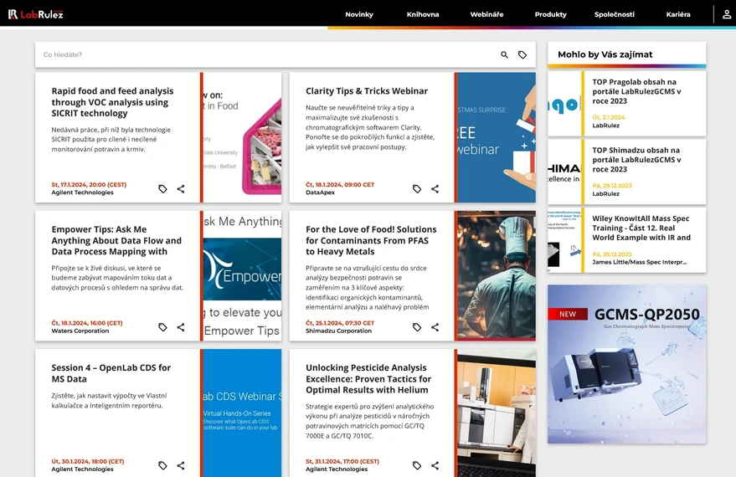Click the search magnifier icon
736x477 pixels.
pos(504,55)
